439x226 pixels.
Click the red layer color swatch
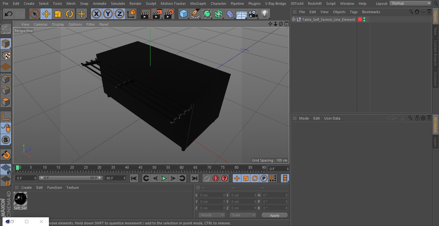coord(360,20)
